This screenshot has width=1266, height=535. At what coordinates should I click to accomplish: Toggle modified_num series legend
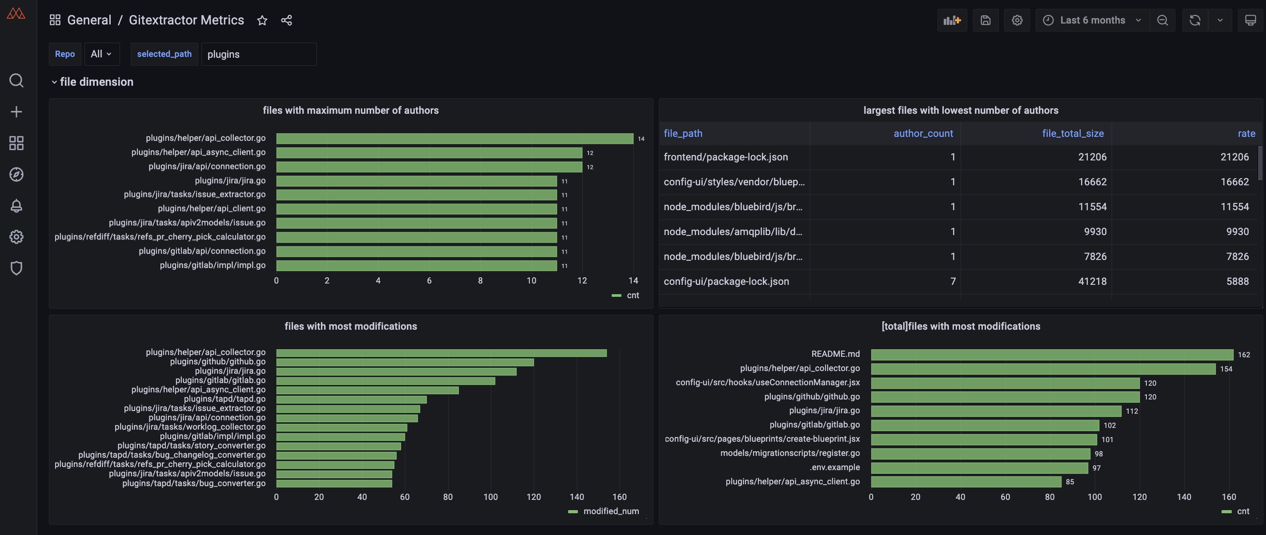pos(610,511)
